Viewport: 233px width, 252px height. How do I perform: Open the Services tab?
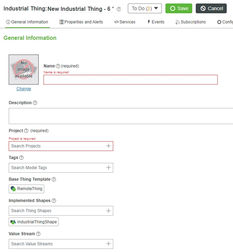[x=125, y=22]
